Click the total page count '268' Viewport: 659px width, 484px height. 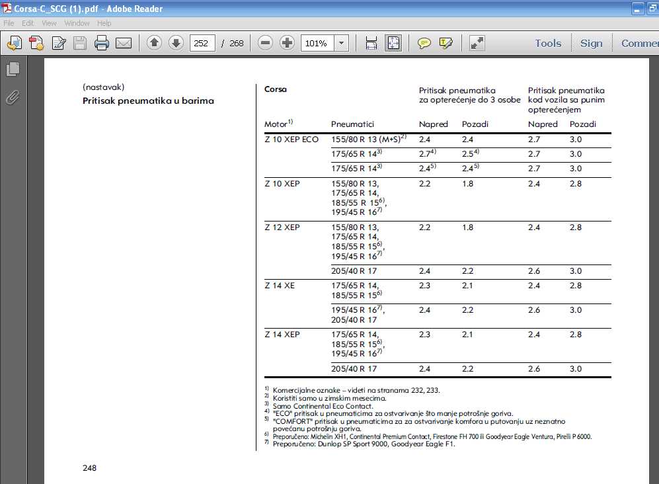(236, 44)
